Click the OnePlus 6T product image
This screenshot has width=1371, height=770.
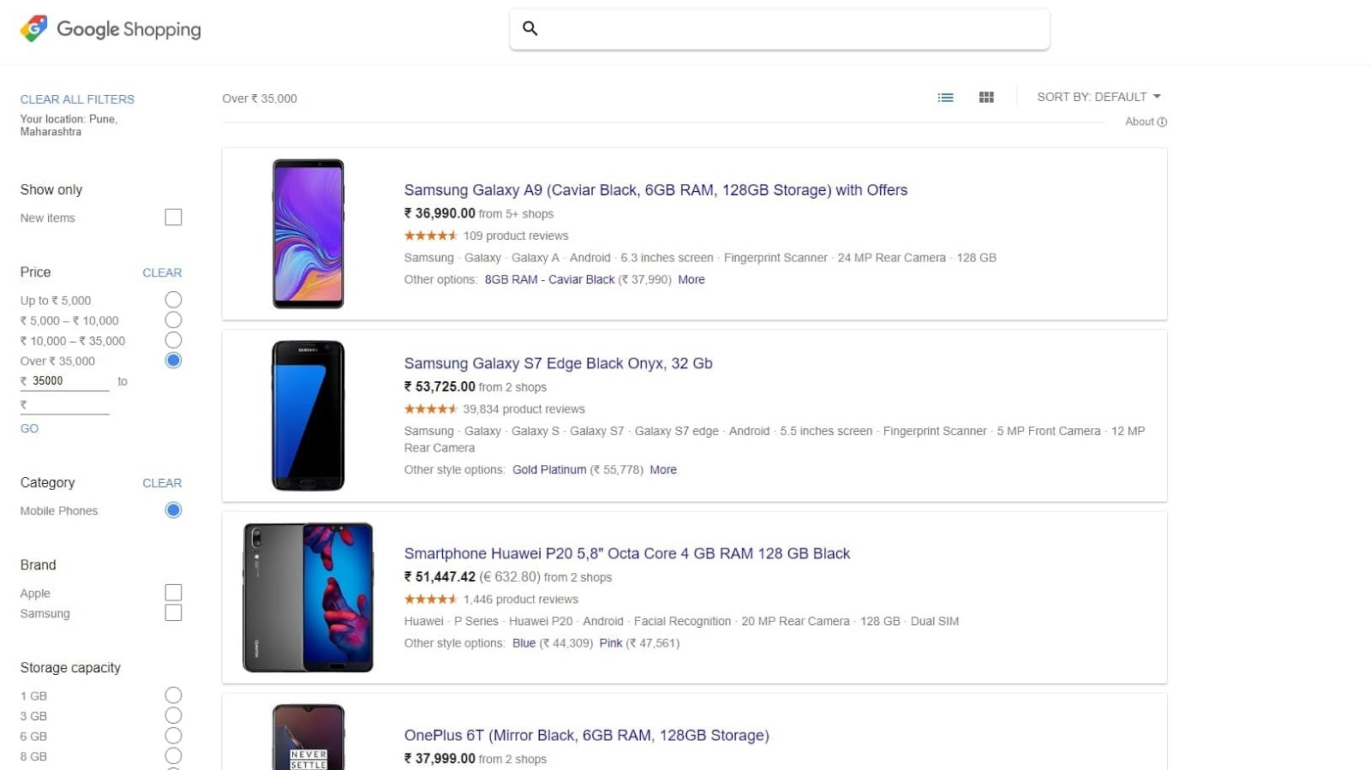[x=308, y=737]
